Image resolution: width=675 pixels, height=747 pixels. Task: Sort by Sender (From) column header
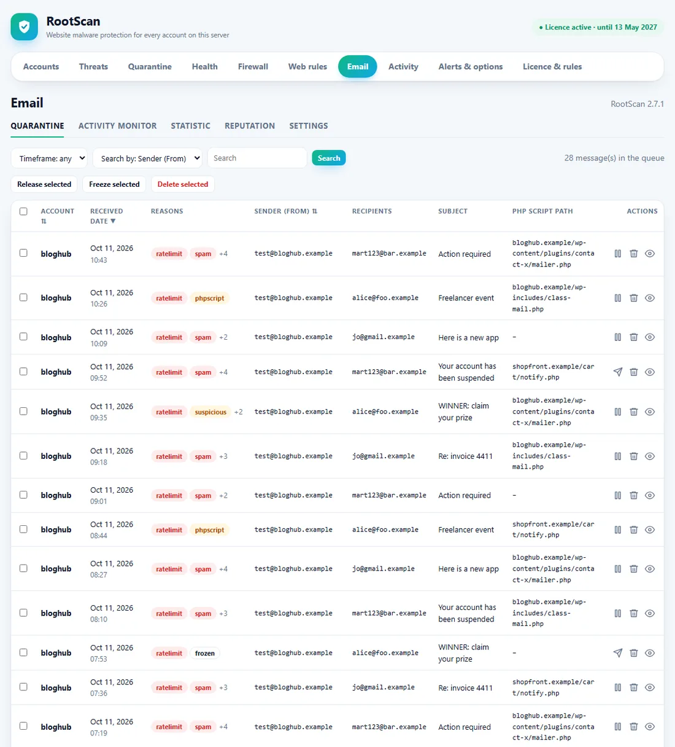[285, 211]
